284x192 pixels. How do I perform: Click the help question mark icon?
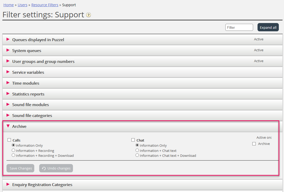coord(89,15)
